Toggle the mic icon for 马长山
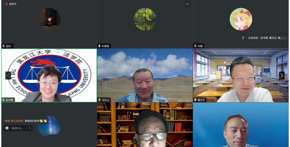Screen dimensions: 290x147 click(x=100, y=100)
